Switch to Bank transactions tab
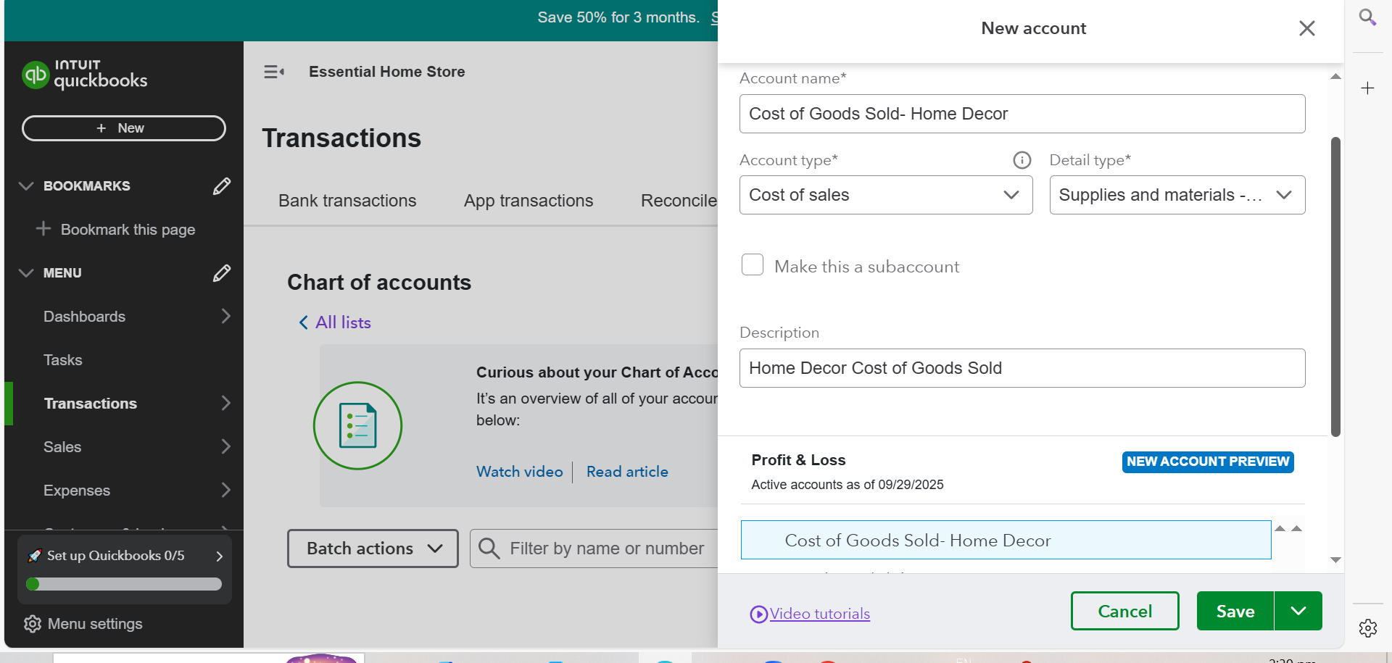1392x663 pixels. (347, 201)
